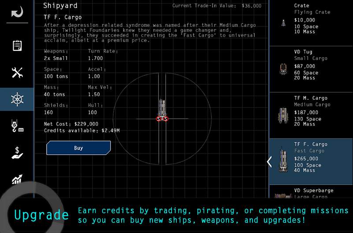This screenshot has width=353, height=233.
Task: Select the ship's wheel shipyard icon
Action: click(x=17, y=99)
